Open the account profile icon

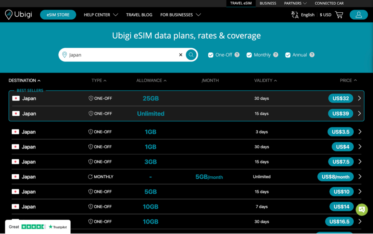pos(358,15)
